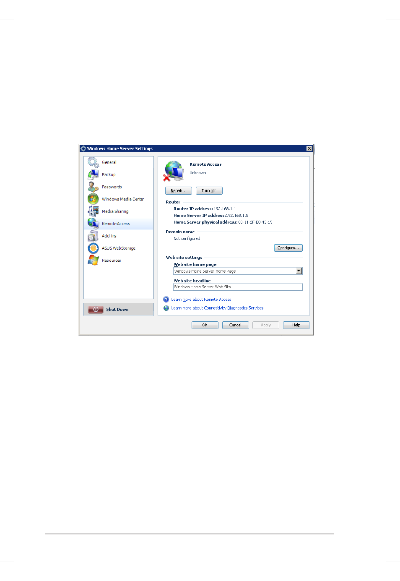Click Configure... for the domain name
Image resolution: width=400 pixels, height=581 pixels.
(288, 248)
